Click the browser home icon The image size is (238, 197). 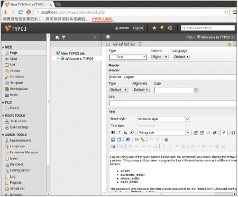pos(29,12)
